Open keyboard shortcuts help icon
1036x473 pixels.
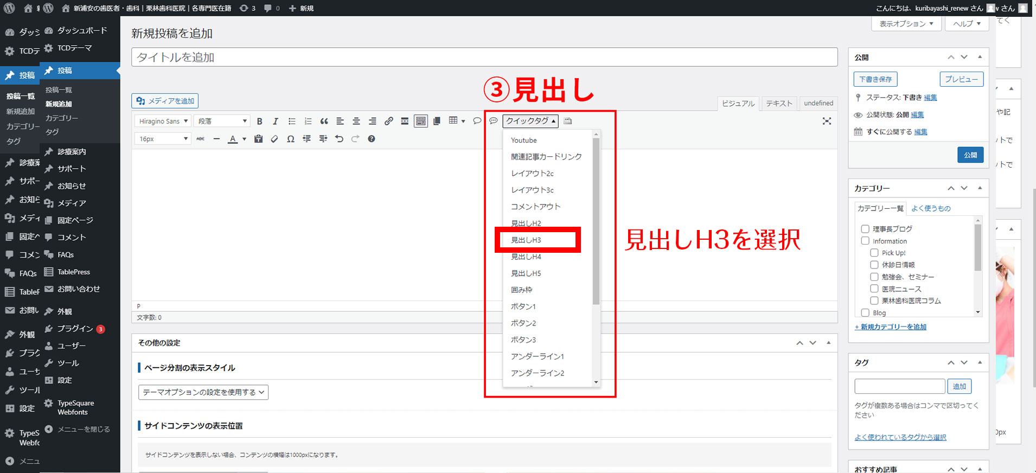tap(371, 139)
